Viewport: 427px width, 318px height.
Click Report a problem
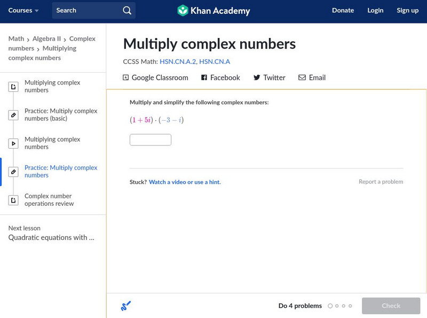(381, 182)
